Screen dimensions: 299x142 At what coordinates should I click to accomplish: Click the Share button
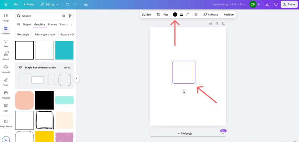(289, 4)
